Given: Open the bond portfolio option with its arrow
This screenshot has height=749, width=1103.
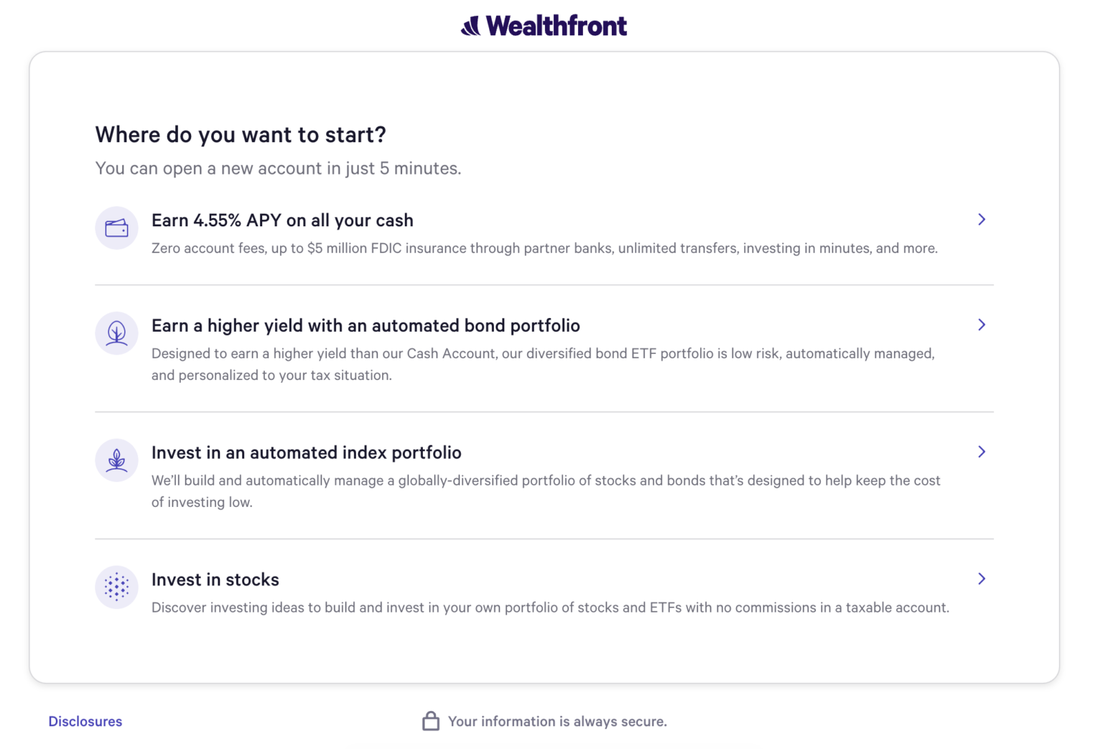Looking at the screenshot, I should [982, 325].
